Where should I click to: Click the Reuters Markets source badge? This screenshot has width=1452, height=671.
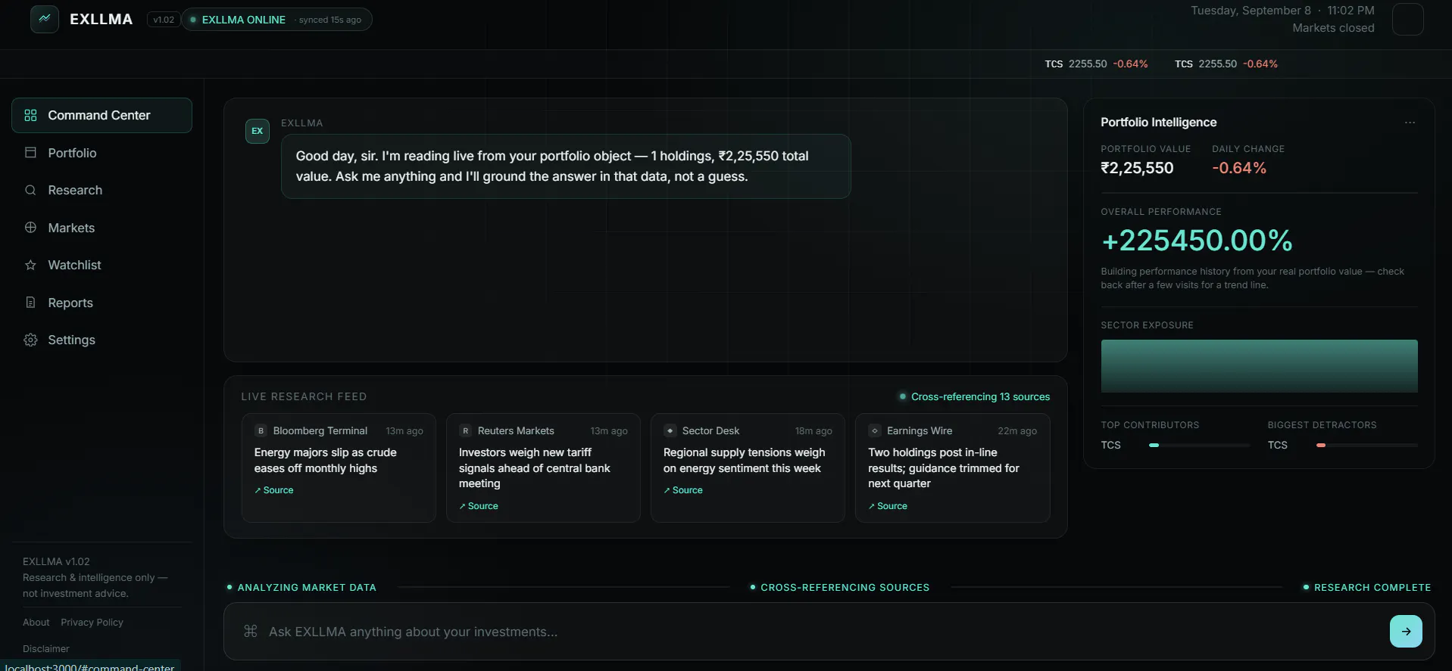pyautogui.click(x=466, y=430)
